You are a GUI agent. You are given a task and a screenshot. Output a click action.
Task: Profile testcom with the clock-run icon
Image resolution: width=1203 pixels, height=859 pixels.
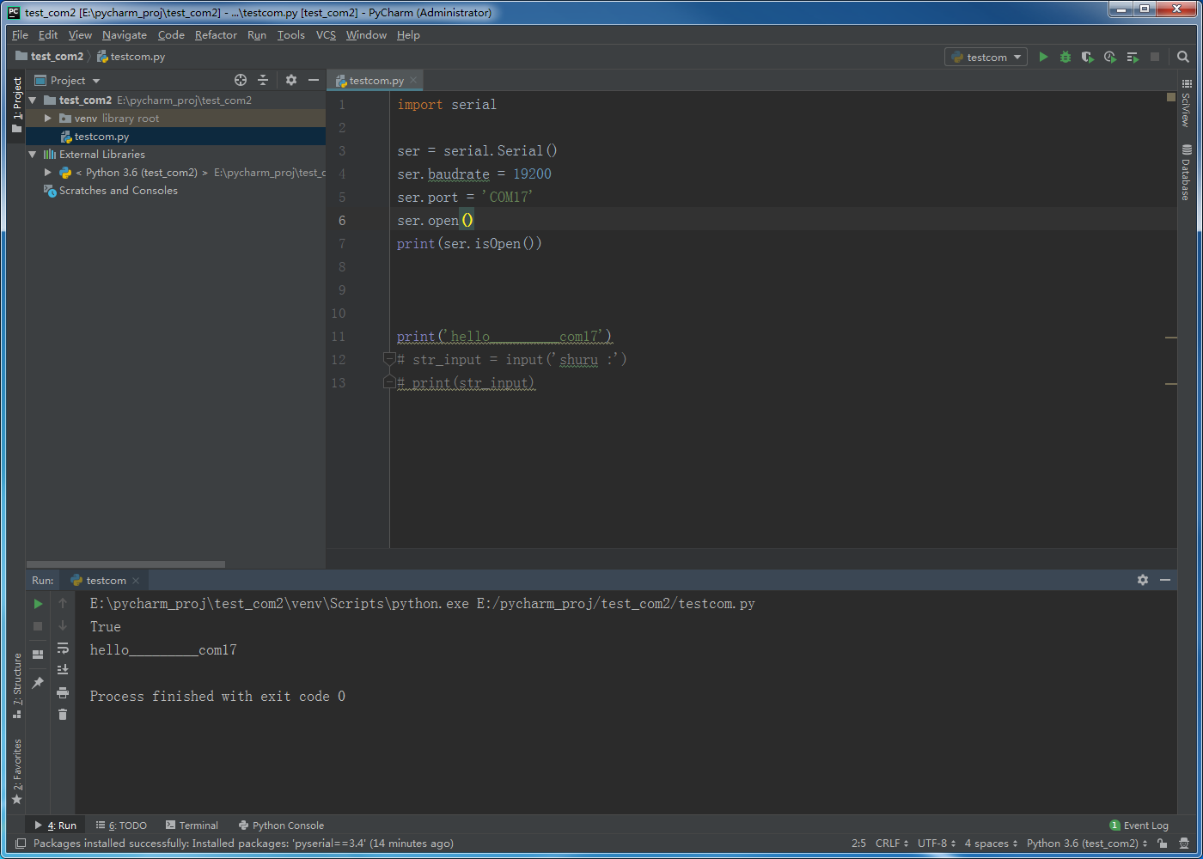(x=1110, y=57)
